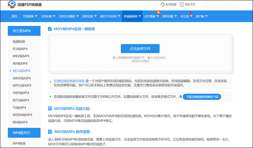Expand the 客户端 dropdown menu

pos(202,16)
